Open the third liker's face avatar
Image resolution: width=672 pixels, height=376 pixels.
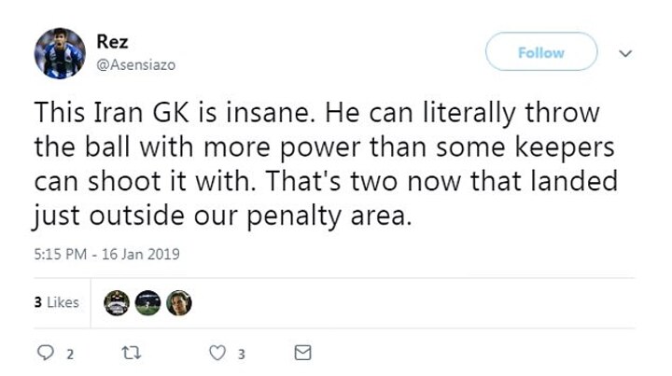click(x=178, y=303)
